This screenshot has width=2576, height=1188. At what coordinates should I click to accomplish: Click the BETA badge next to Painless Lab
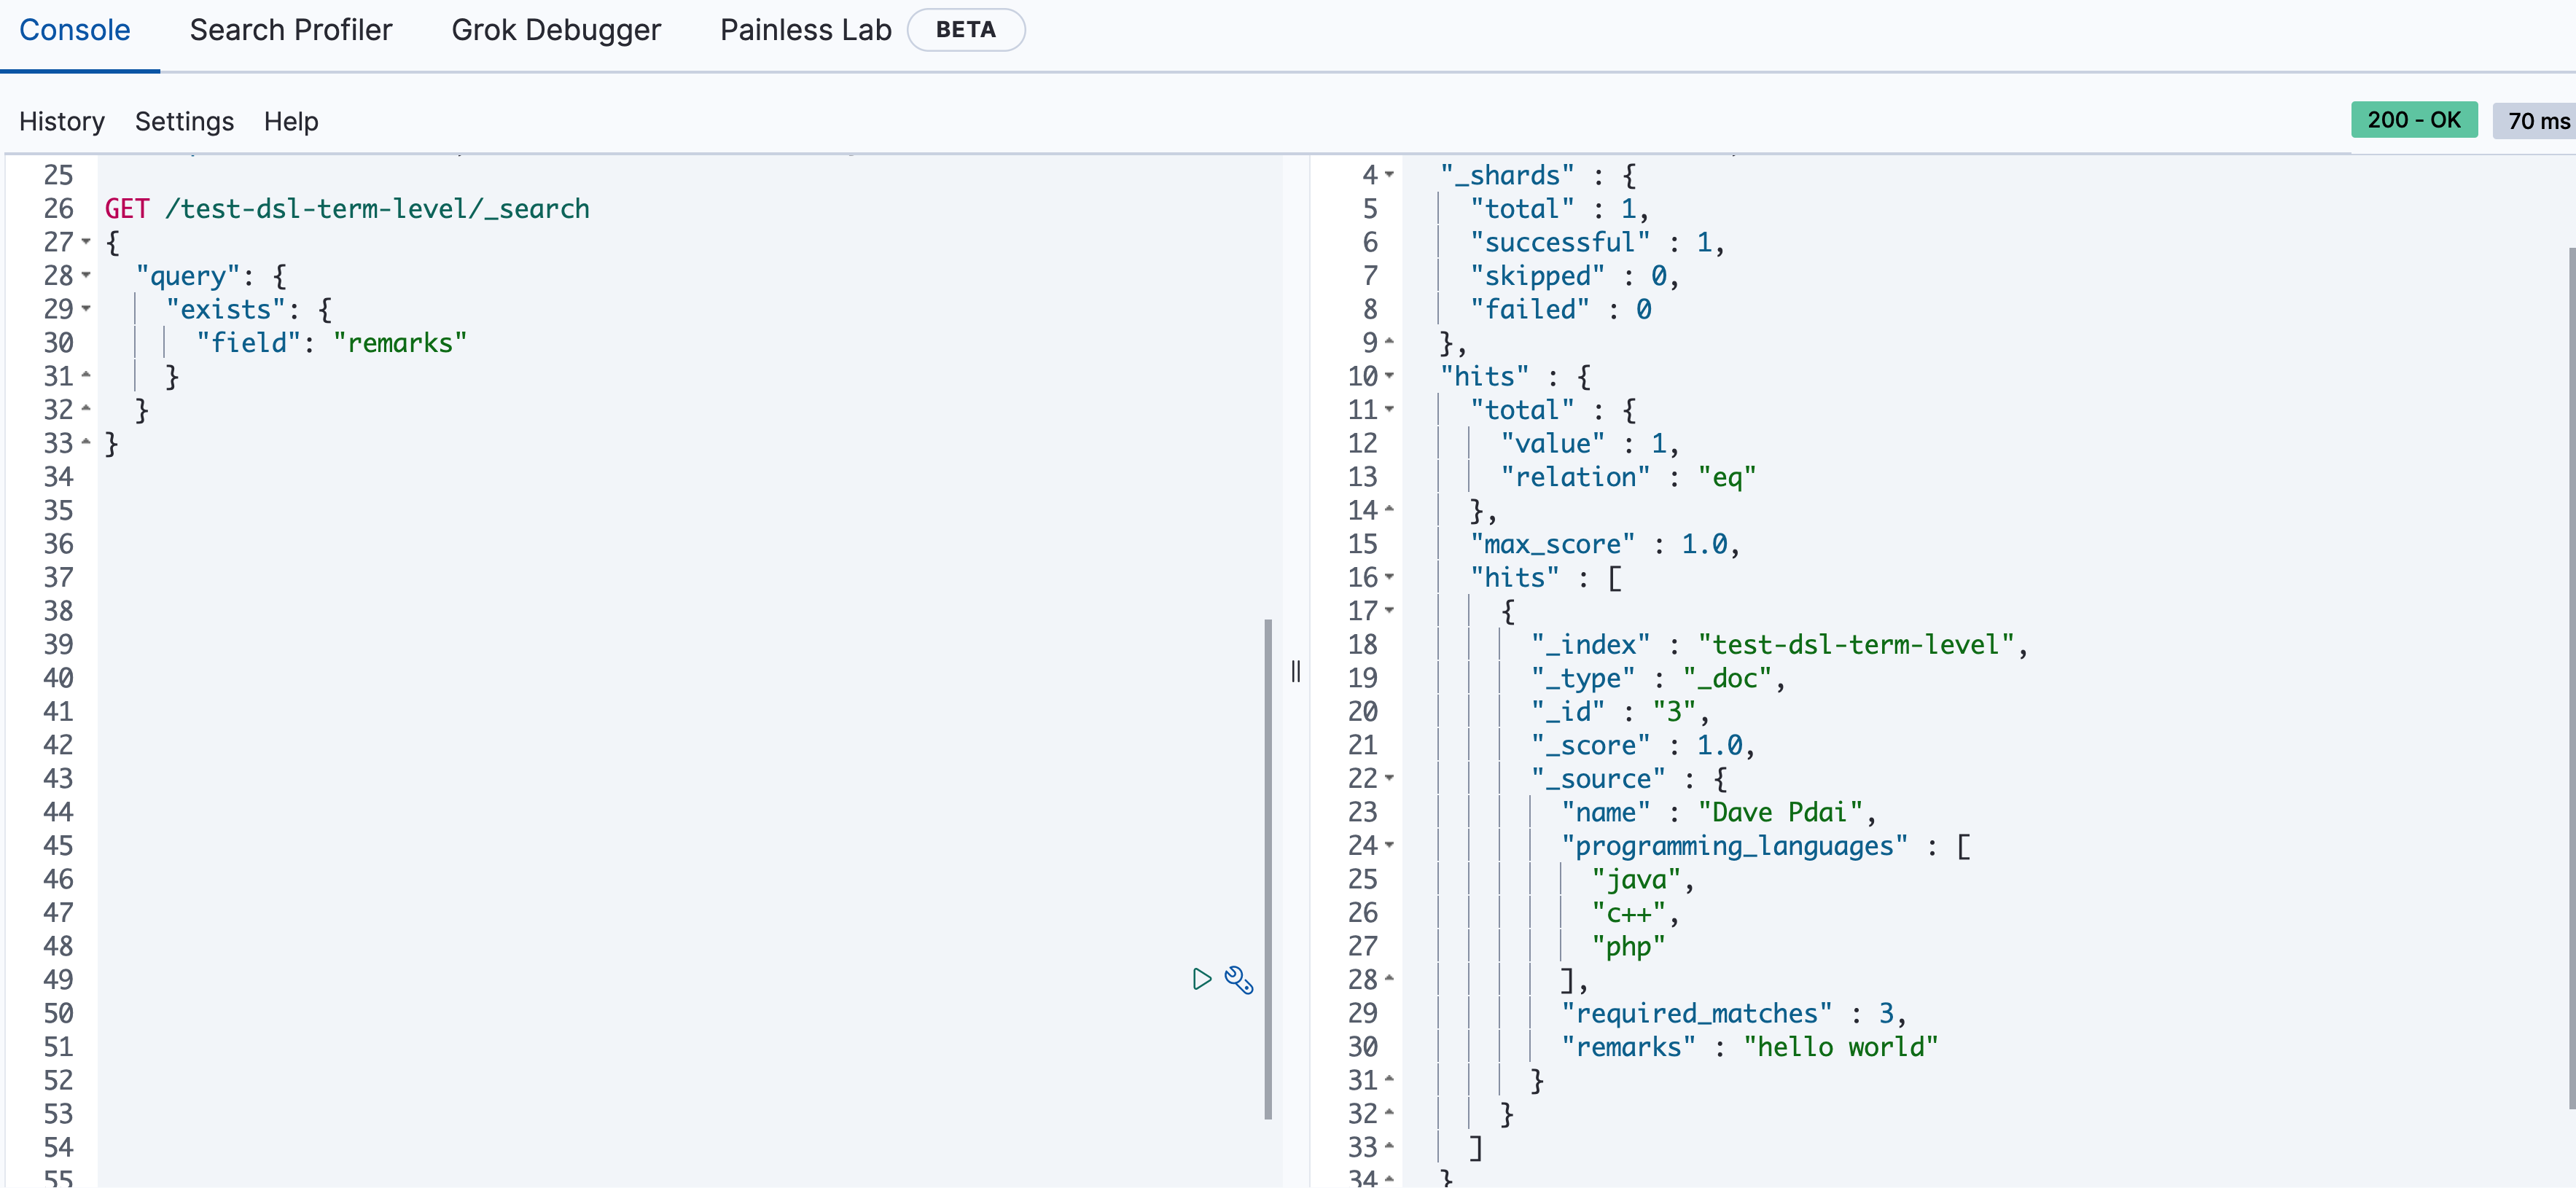(x=965, y=30)
